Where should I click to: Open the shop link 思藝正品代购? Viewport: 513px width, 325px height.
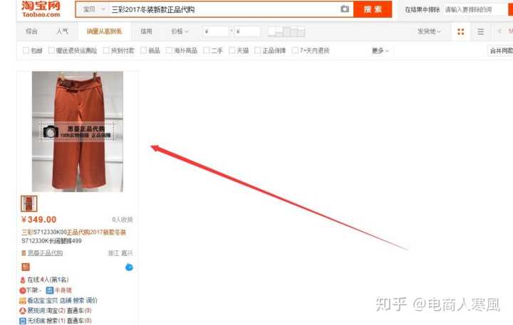pos(45,252)
